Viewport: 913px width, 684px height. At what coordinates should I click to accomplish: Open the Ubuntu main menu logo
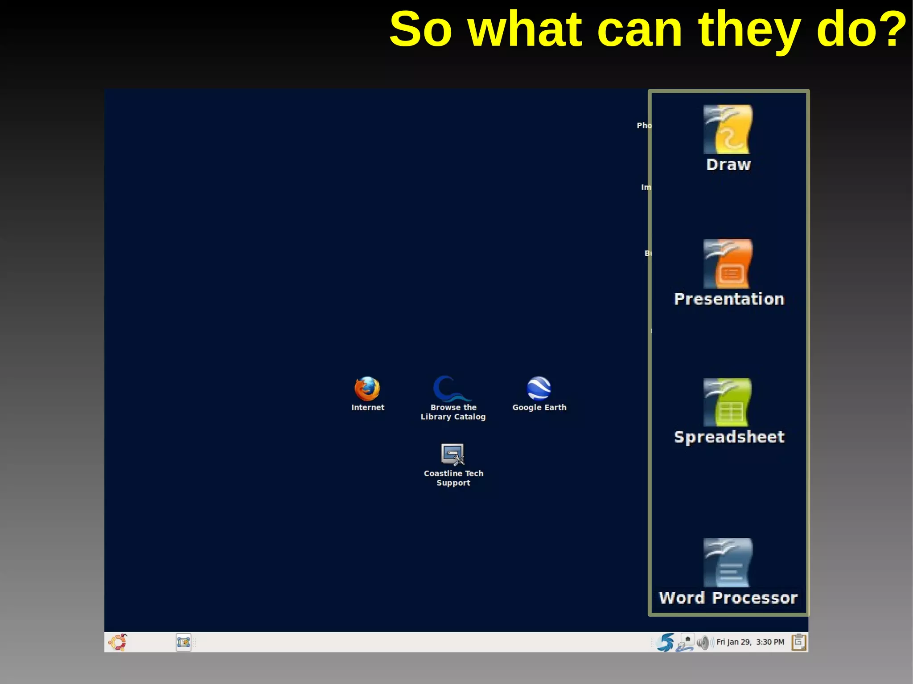point(118,642)
